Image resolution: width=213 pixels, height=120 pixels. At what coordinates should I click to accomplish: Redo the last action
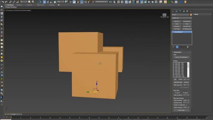[x=6, y=2]
